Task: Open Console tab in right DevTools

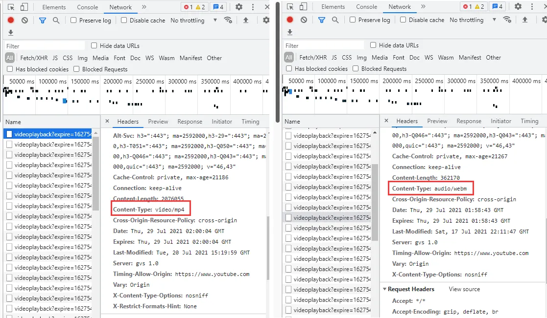Action: click(x=367, y=7)
